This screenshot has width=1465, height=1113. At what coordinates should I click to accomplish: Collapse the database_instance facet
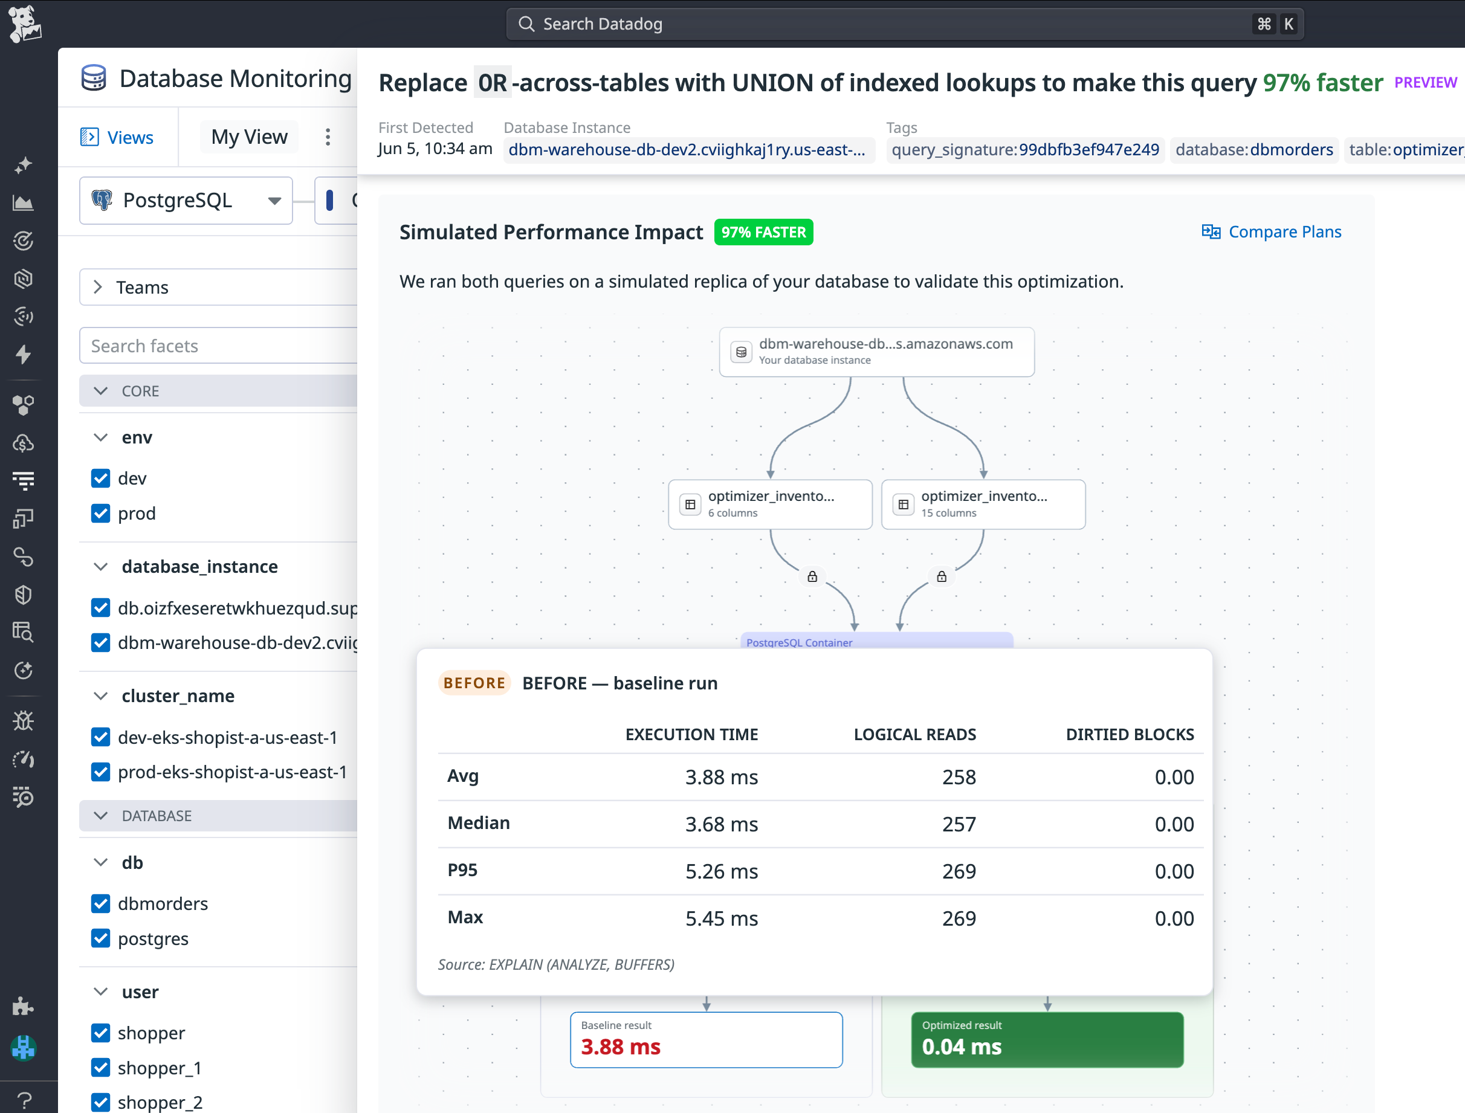pos(101,566)
